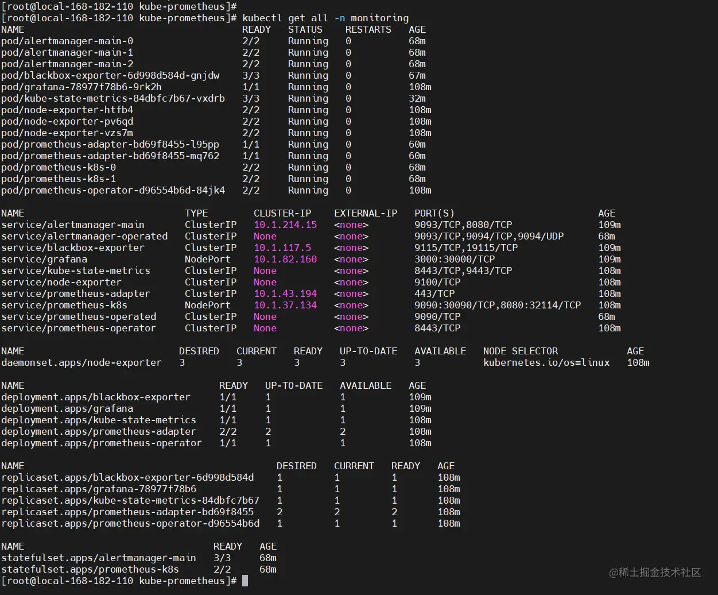Click deployment.apps/kube-state-metrics name
Screen dimensions: 718x595
click(x=99, y=420)
